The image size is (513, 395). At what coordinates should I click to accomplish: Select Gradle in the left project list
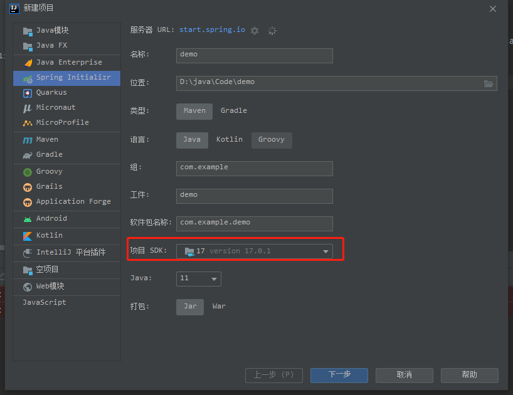point(66,155)
